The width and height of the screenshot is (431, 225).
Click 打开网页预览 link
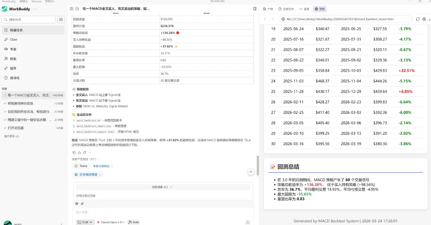88,175
